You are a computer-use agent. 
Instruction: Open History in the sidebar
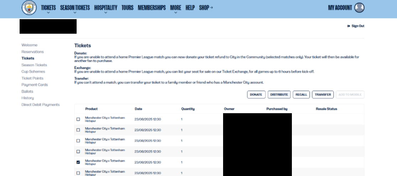point(27,98)
